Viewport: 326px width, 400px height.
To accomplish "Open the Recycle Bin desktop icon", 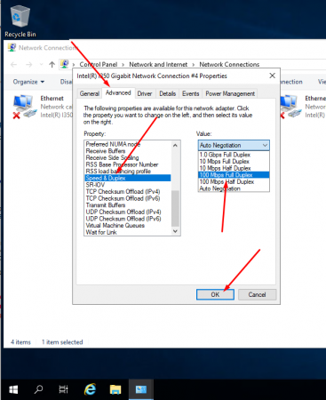I will (x=20, y=21).
